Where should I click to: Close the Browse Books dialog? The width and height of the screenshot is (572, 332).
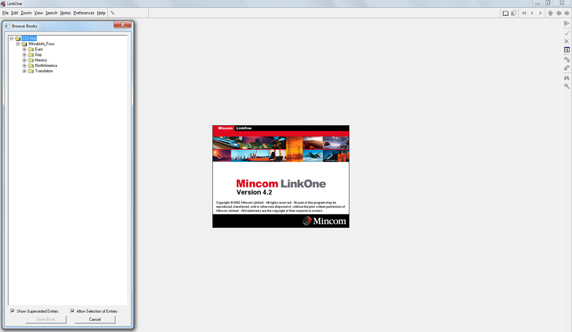(x=122, y=25)
